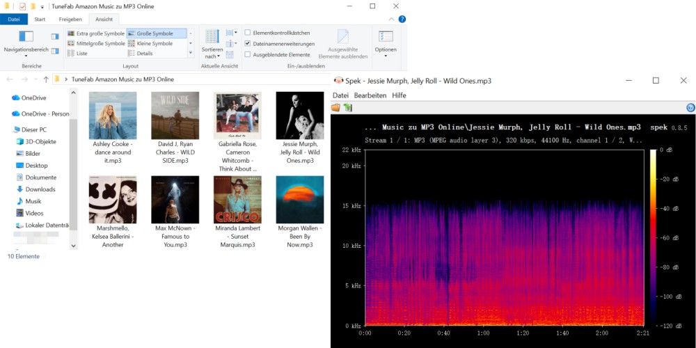Select Extra große Symbole layout

tap(96, 33)
